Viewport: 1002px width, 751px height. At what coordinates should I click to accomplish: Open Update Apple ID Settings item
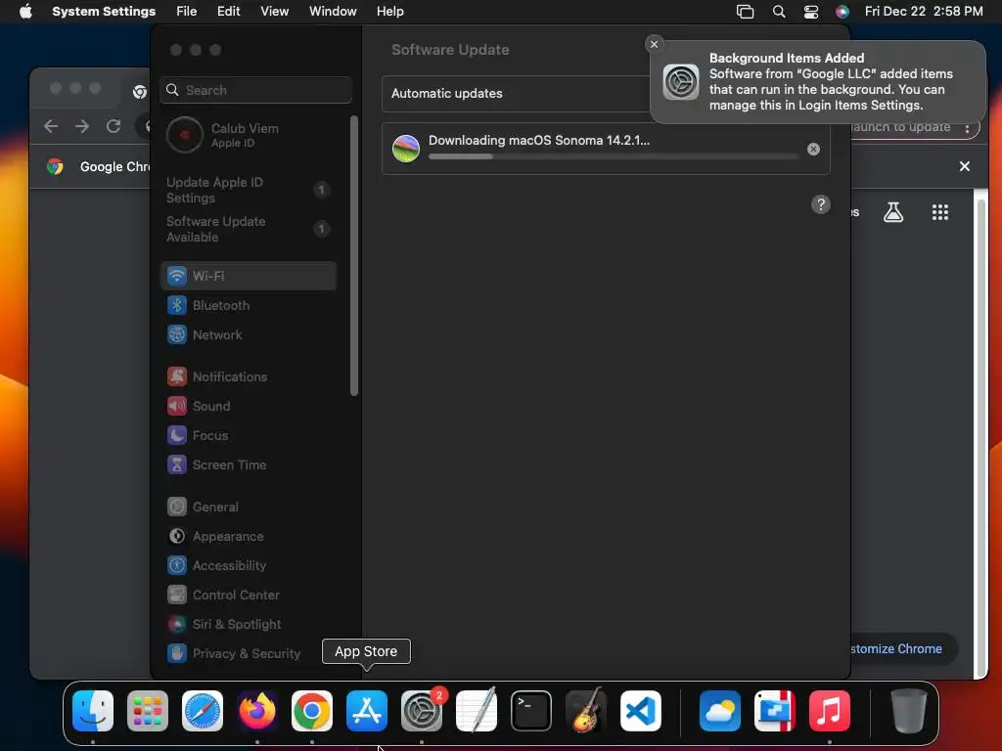[x=249, y=190]
